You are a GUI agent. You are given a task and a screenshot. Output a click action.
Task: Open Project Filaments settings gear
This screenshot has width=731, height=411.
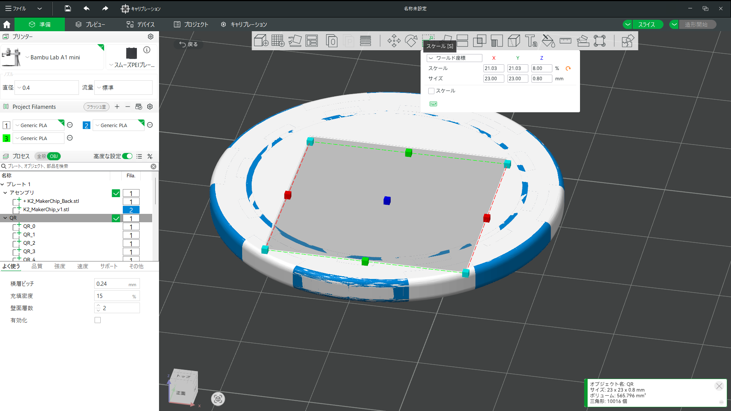150,107
